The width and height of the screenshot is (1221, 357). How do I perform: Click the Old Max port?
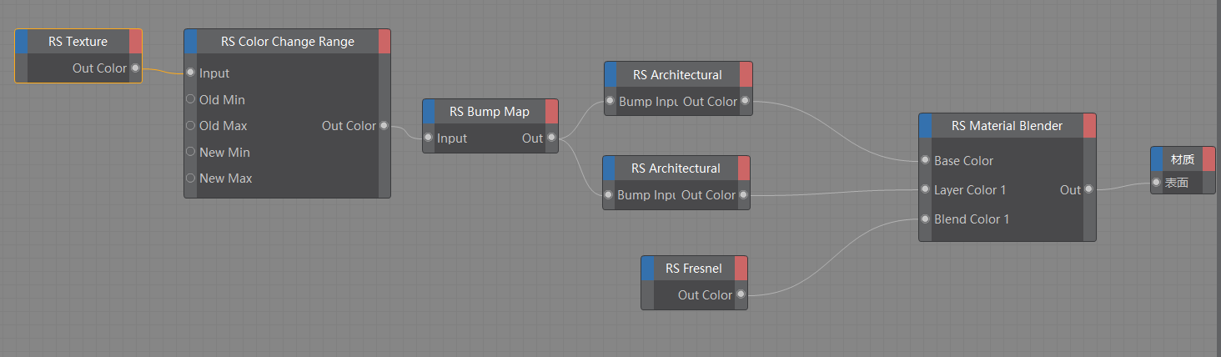click(190, 126)
